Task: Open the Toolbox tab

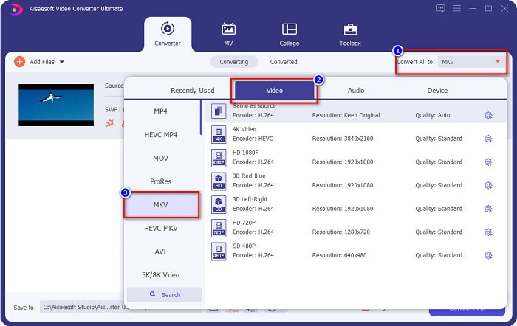Action: 350,35
